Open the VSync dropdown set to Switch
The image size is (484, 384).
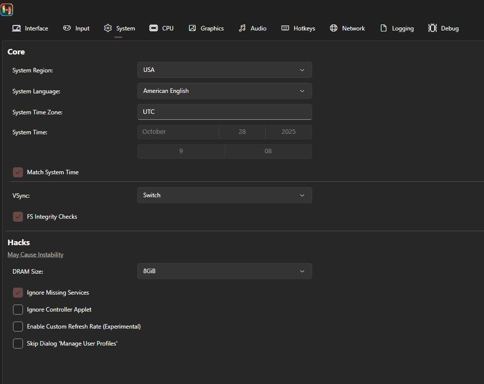pyautogui.click(x=225, y=195)
